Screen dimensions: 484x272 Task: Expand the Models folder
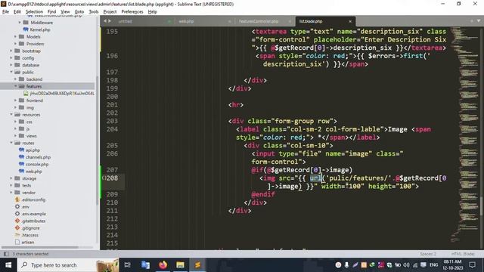click(x=15, y=37)
